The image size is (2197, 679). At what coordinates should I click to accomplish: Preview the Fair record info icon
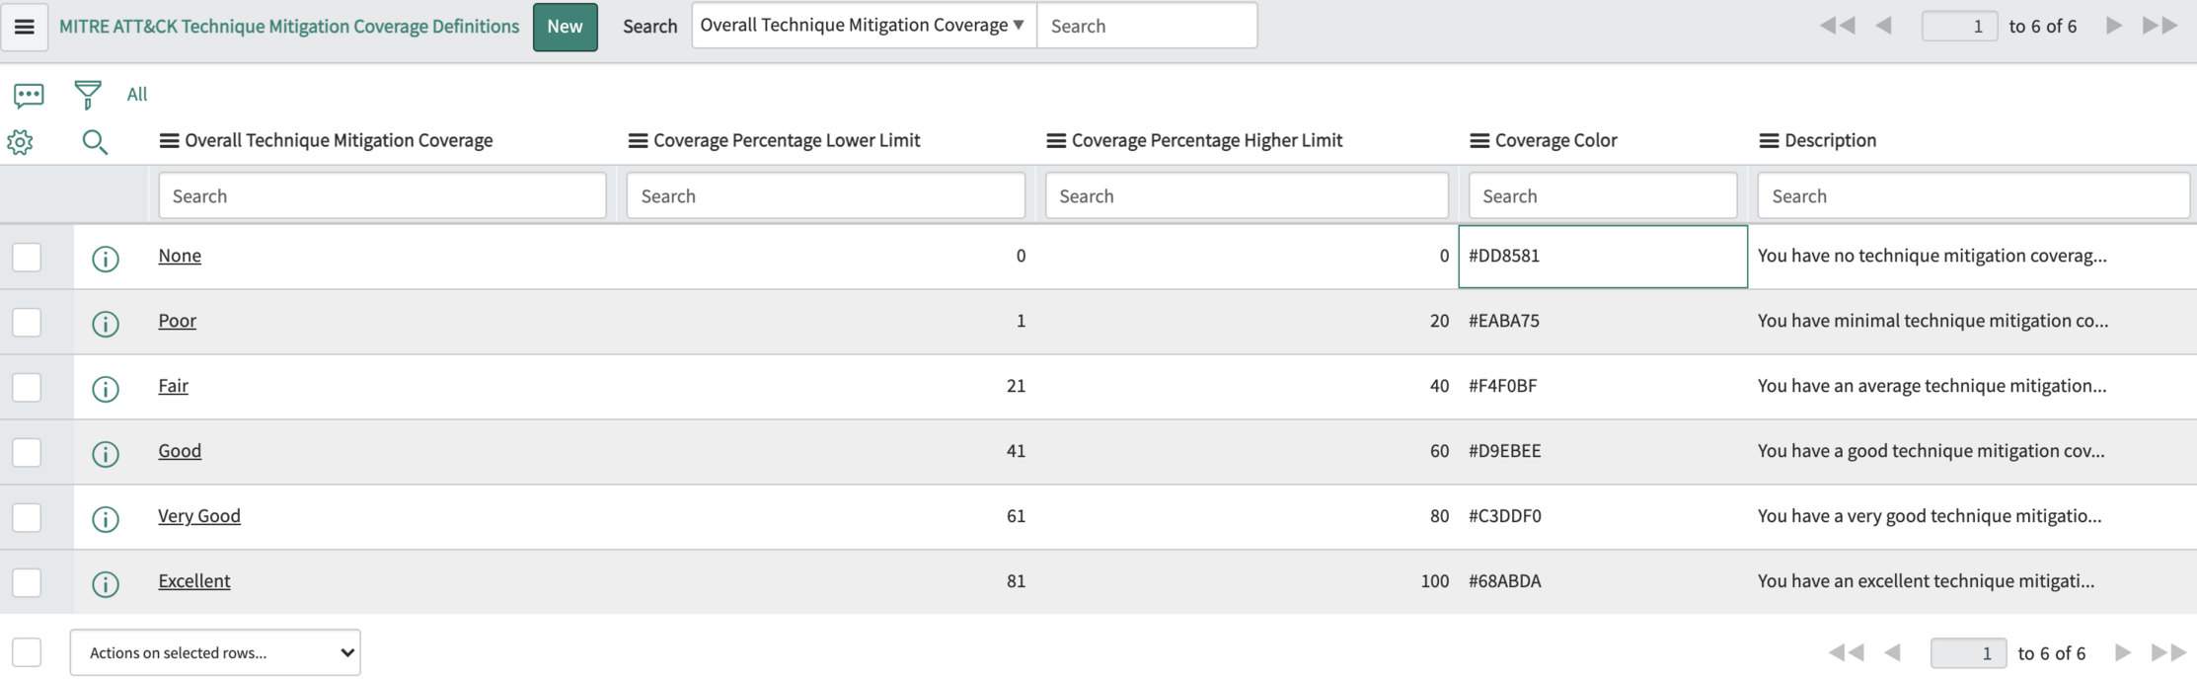[106, 389]
